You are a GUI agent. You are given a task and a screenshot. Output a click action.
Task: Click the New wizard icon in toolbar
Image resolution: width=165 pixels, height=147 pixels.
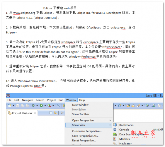point(9,106)
